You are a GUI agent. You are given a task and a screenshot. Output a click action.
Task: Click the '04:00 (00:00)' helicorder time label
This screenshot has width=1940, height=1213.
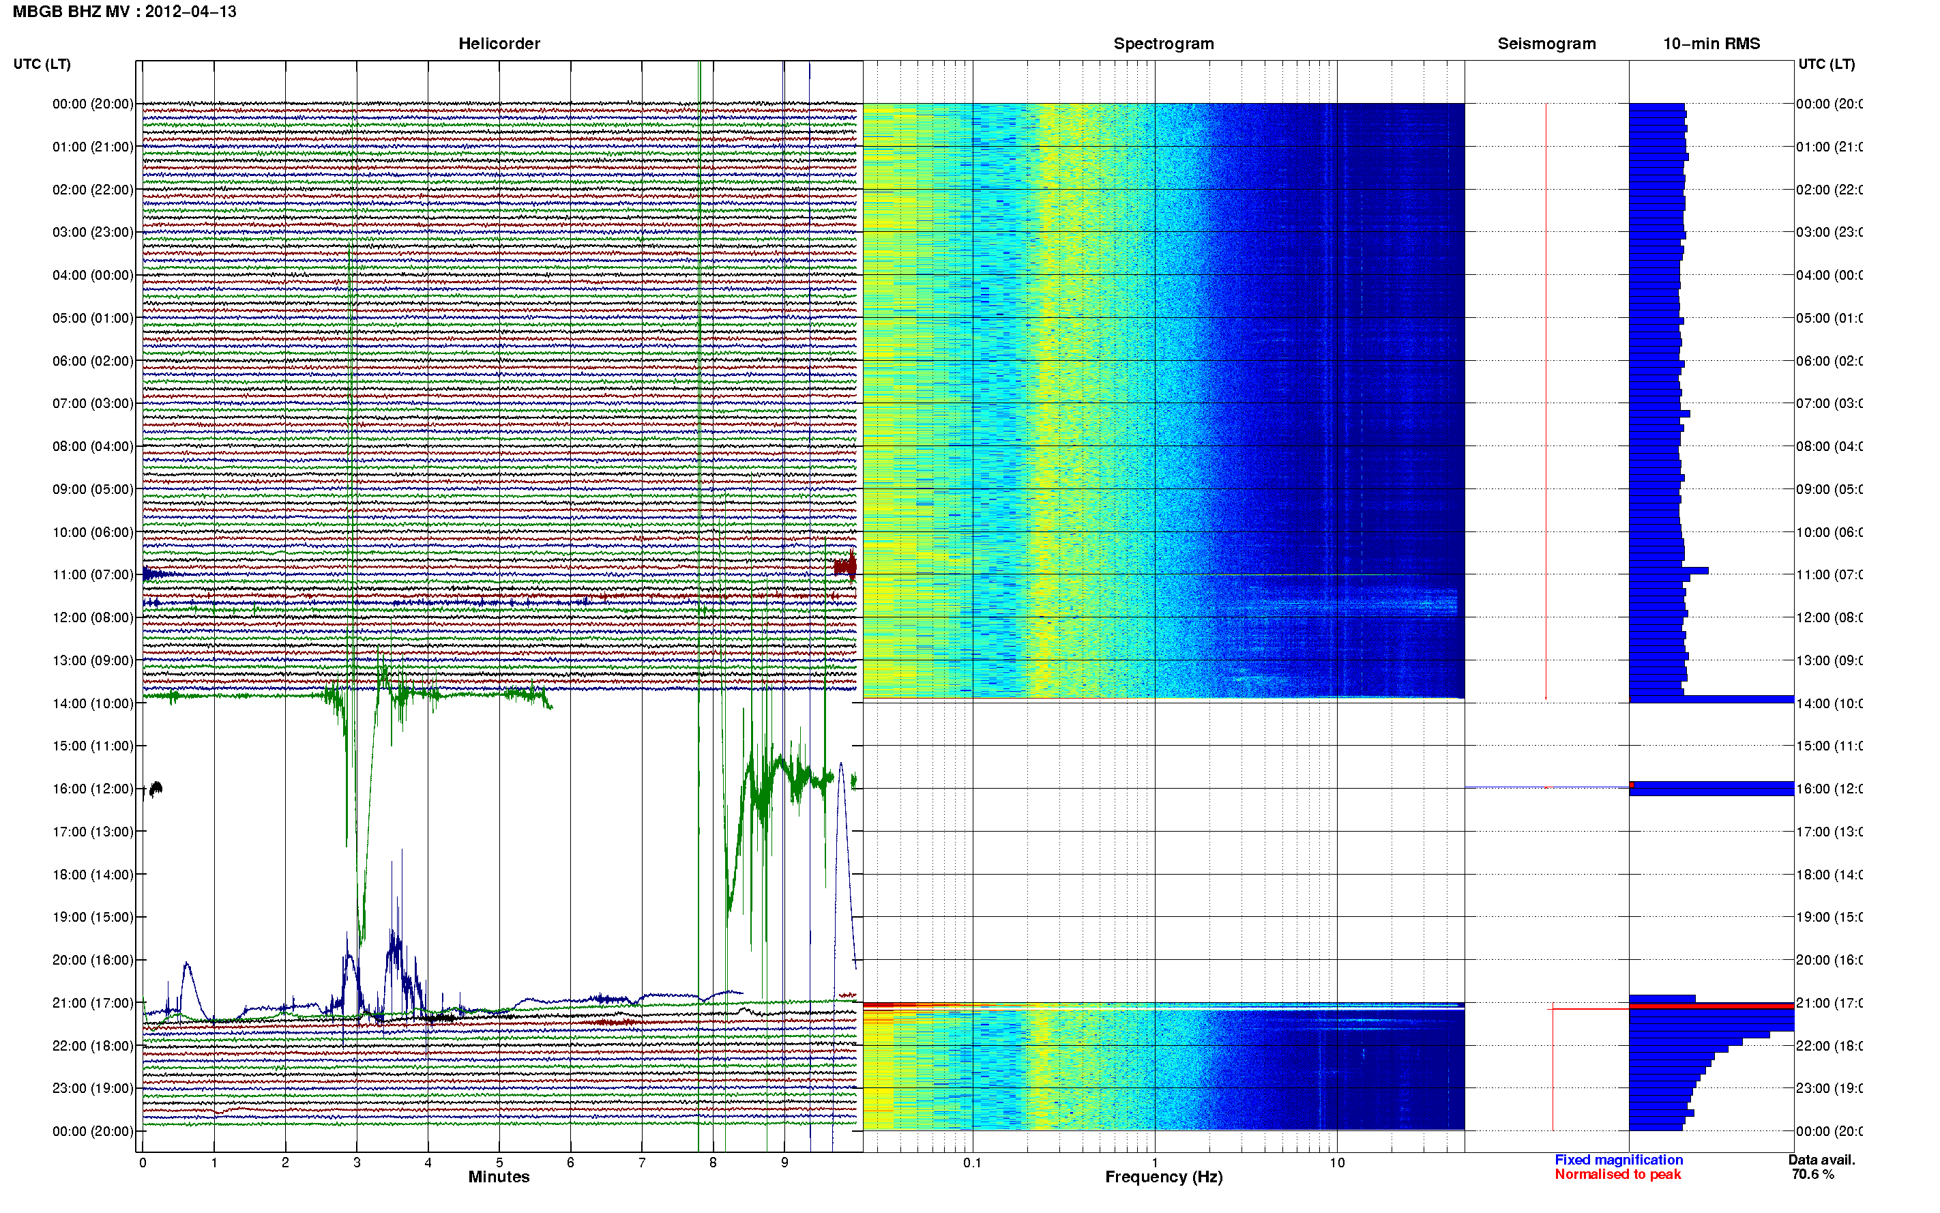(93, 275)
